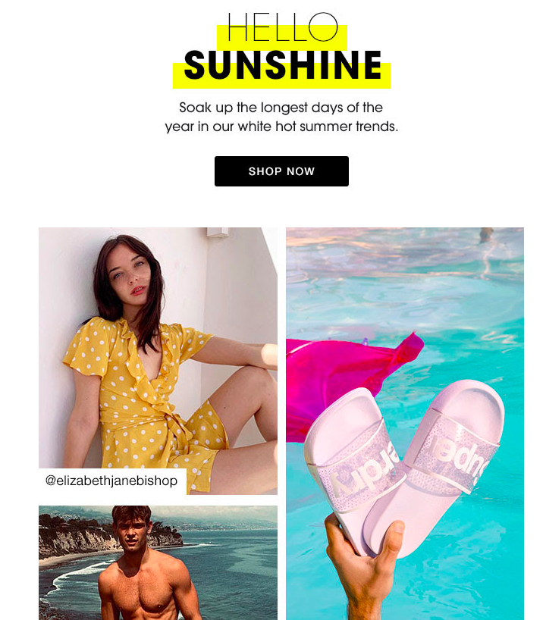
Task: Open the shirtless man beach photo
Action: point(158,562)
